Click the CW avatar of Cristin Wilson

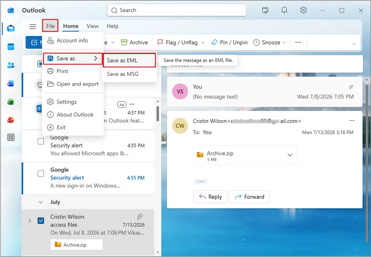click(x=180, y=126)
